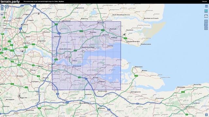This screenshot has width=209, height=117.
Task: Click the Whitstable label
Action: tap(181, 87)
